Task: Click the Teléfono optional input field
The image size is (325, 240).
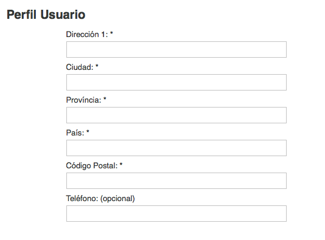Action: (x=176, y=213)
